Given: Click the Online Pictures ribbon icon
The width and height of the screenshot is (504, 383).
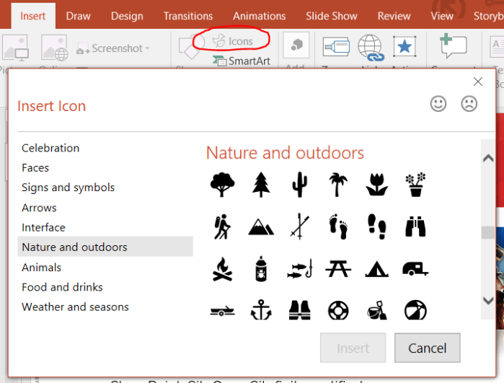Looking at the screenshot, I should pos(54,48).
